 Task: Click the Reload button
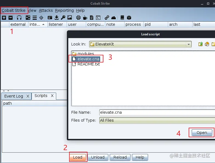[x=120, y=157]
